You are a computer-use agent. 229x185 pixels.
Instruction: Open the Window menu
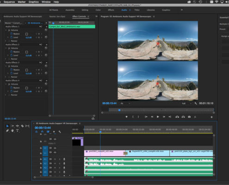click(46, 2)
